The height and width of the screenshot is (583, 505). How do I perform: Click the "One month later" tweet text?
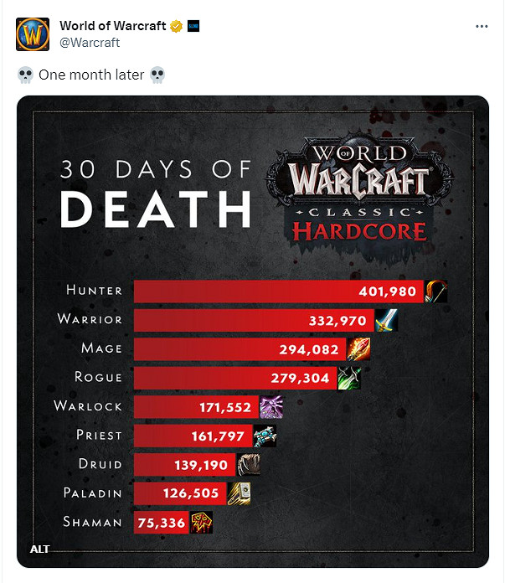[x=91, y=75]
